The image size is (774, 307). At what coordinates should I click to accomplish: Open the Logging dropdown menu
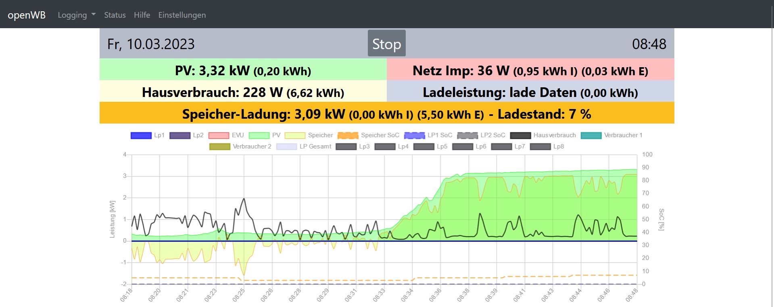click(x=76, y=15)
